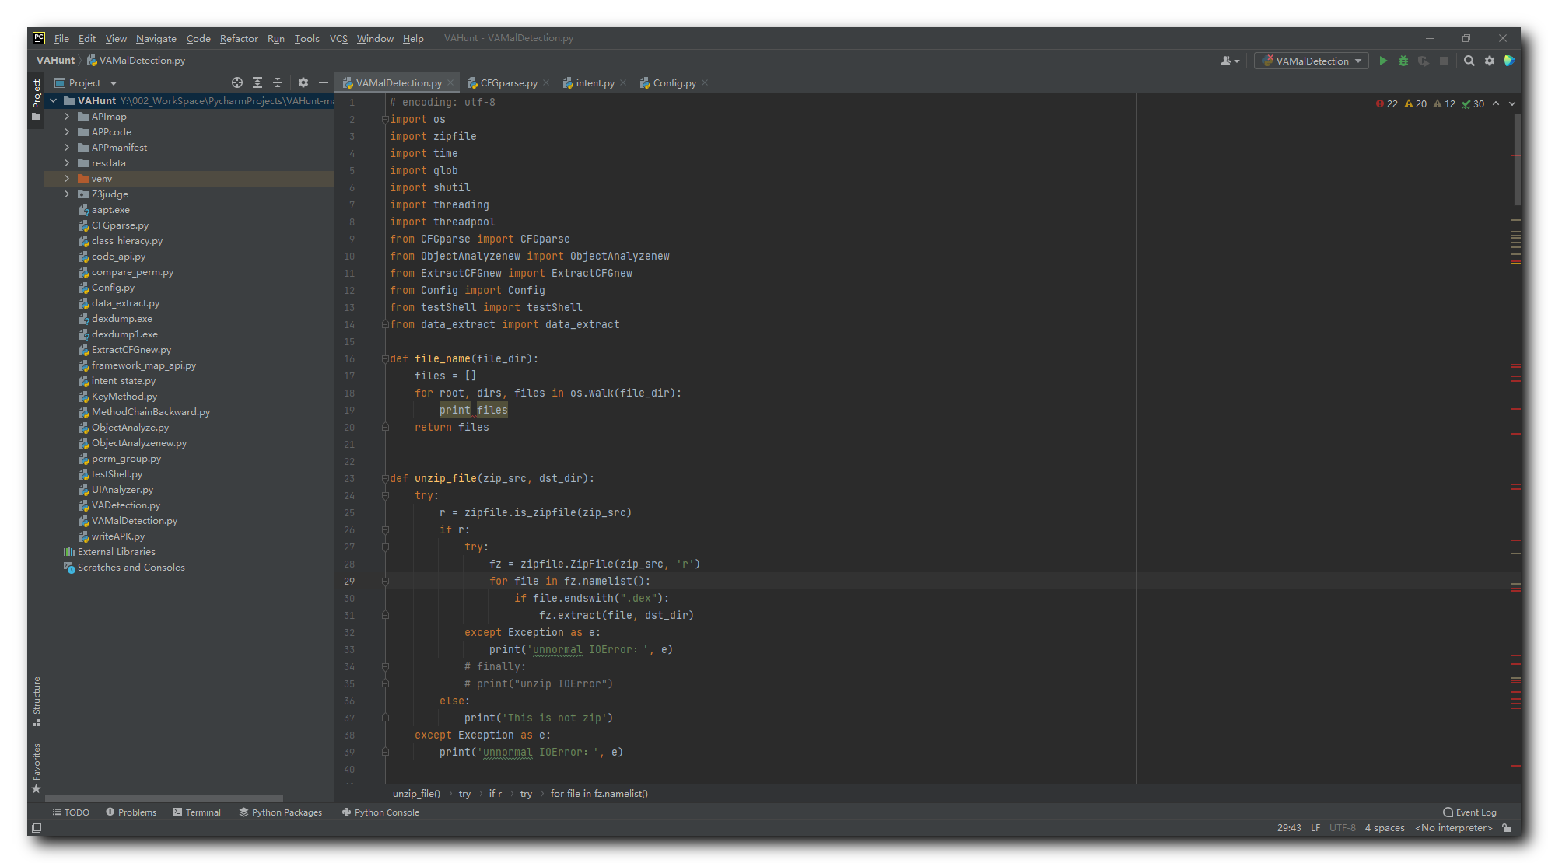Open the Refactor menu
The image size is (1548, 863).
239,38
